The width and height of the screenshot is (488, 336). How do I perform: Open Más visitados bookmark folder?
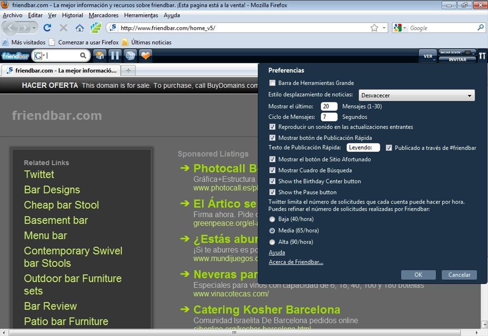(x=24, y=42)
